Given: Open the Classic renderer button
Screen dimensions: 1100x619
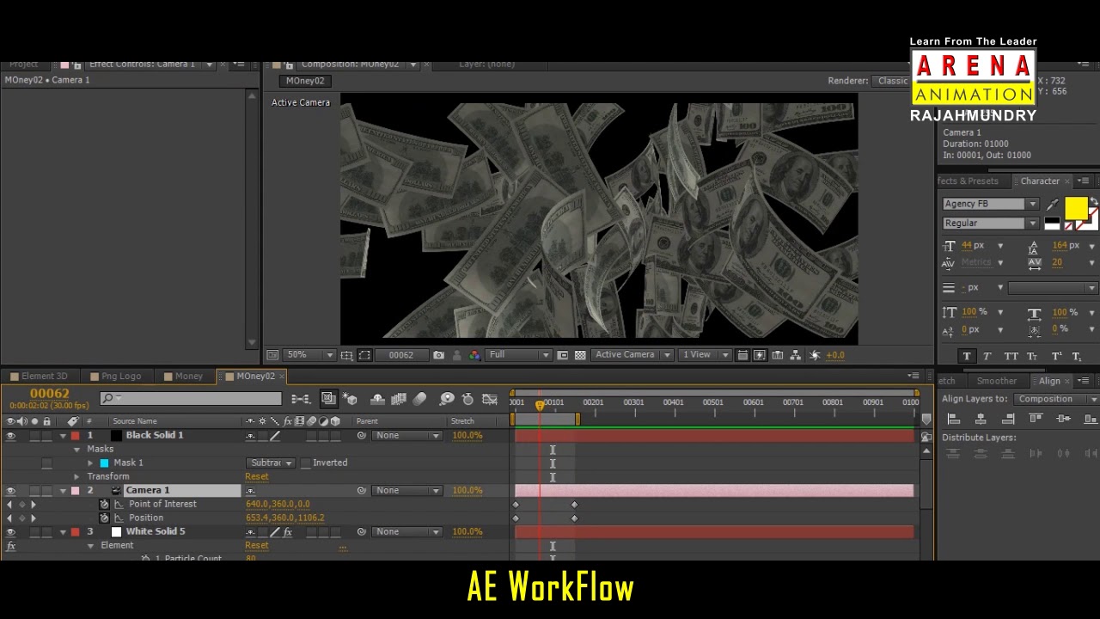Looking at the screenshot, I should tap(892, 81).
